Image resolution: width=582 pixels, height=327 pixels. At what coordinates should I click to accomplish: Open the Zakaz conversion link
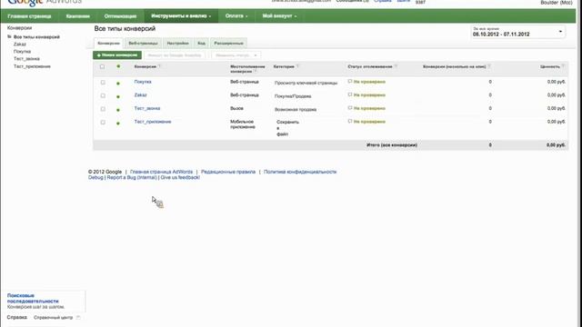tap(140, 94)
